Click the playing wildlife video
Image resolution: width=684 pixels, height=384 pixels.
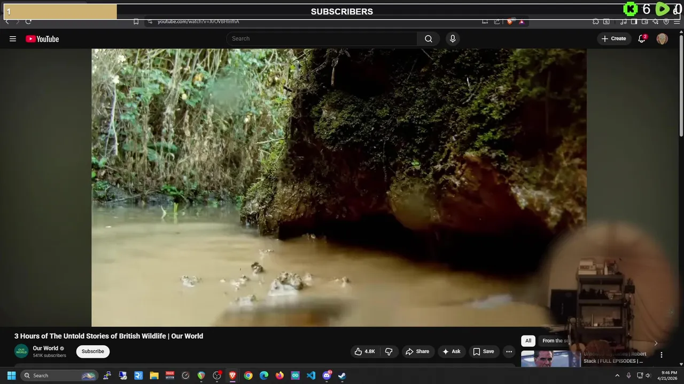tap(339, 187)
